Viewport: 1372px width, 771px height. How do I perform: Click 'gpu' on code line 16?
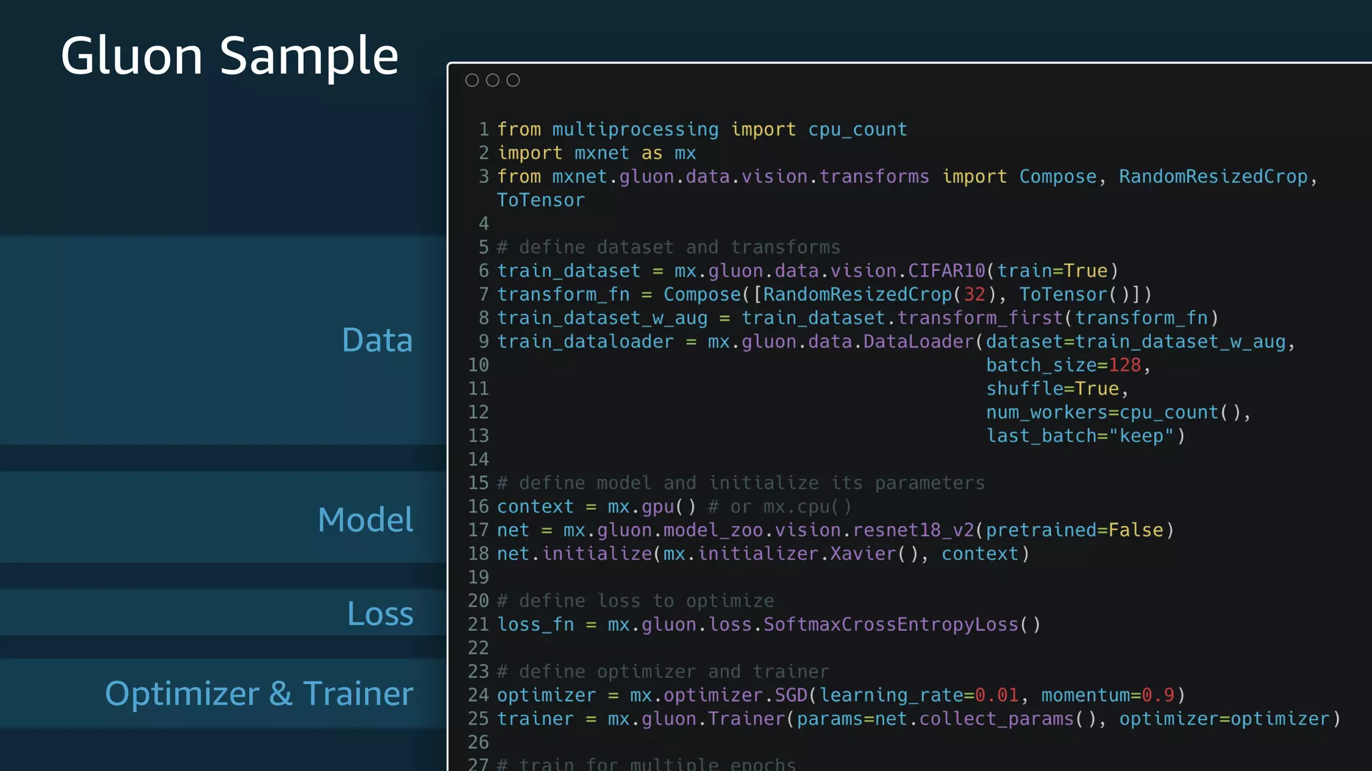click(658, 507)
